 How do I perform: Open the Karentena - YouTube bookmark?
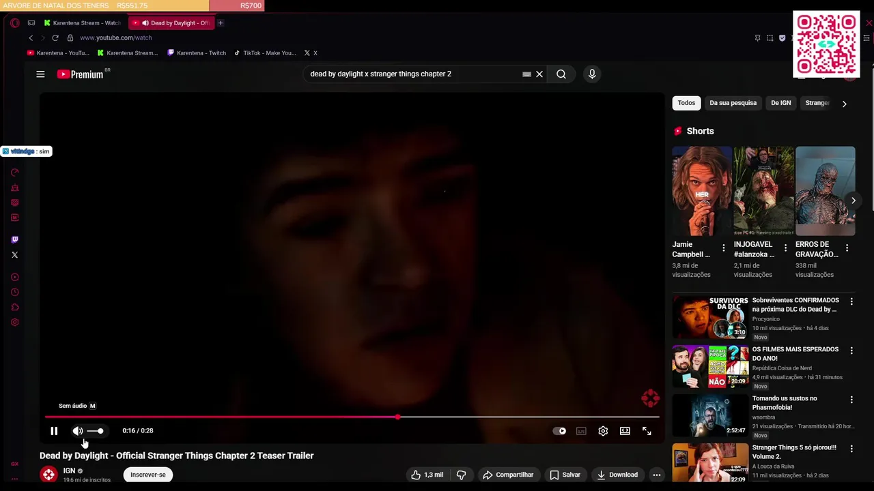pyautogui.click(x=58, y=53)
